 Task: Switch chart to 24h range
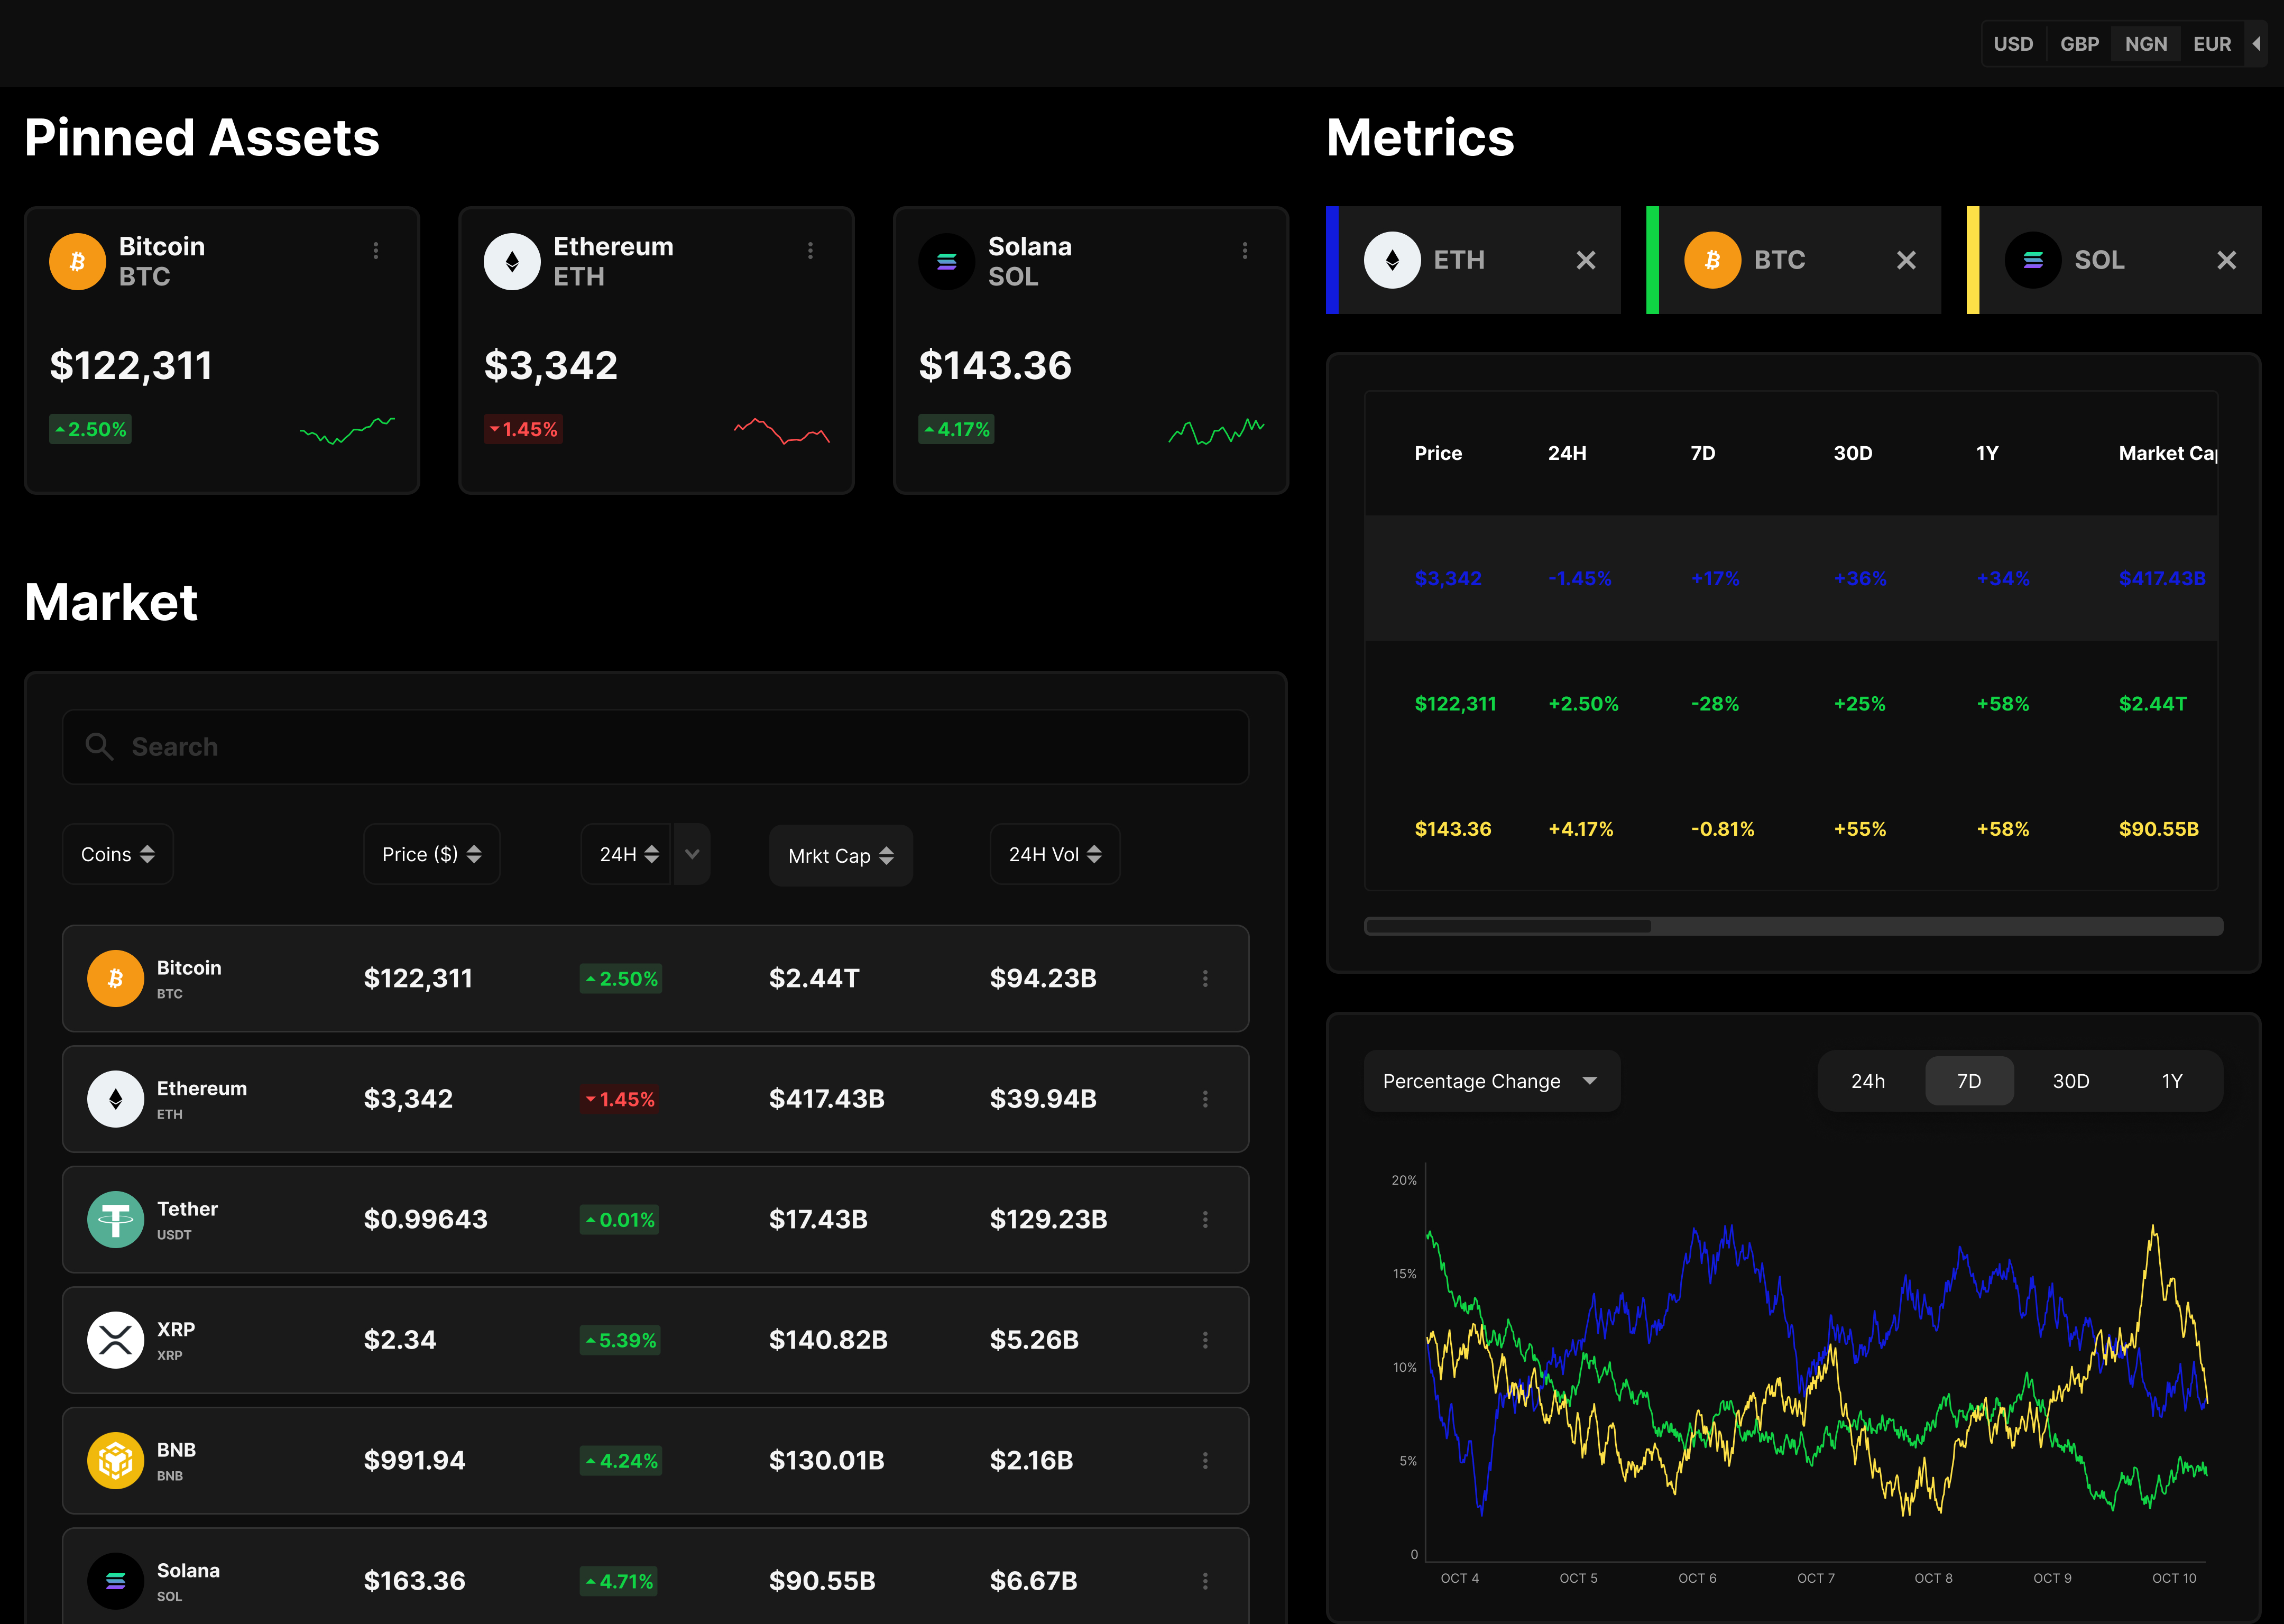pos(1867,1081)
